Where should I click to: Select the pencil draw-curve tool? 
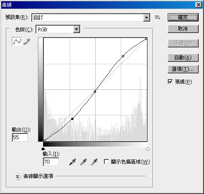(26, 42)
